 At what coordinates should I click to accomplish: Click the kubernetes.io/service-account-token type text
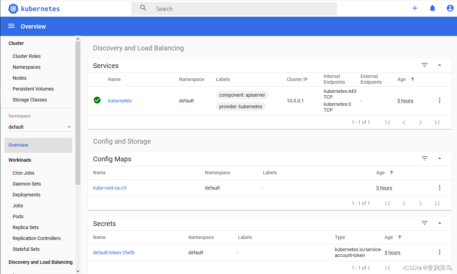pos(359,252)
